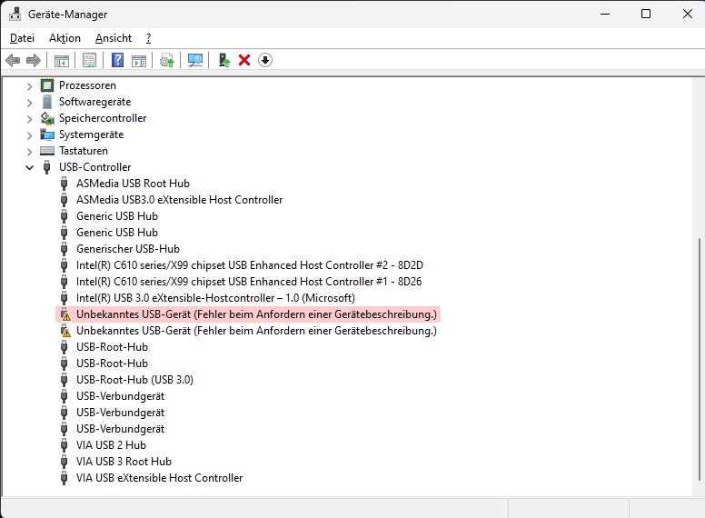The width and height of the screenshot is (705, 518).
Task: Expand the Prozessoren category
Action: point(29,86)
